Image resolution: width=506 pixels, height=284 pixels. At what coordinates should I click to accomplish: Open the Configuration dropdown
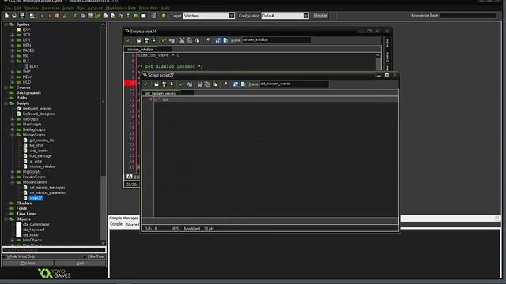(x=306, y=16)
